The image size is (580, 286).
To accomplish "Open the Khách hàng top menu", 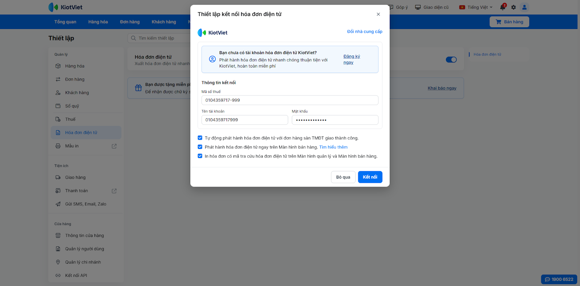I will tap(164, 22).
